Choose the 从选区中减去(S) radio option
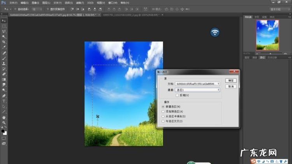This screenshot has width=292, height=164. [x=163, y=116]
